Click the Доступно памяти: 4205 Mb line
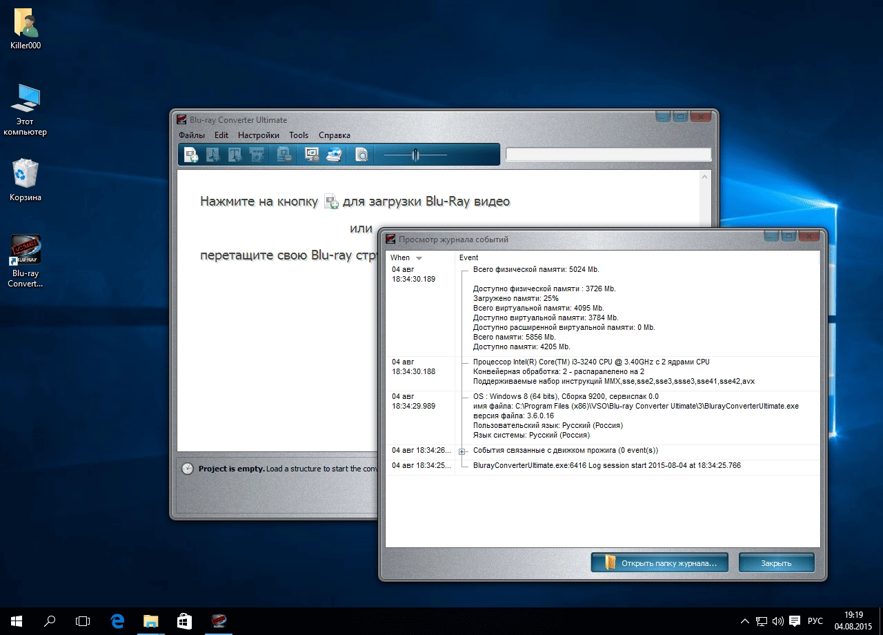 pos(522,347)
